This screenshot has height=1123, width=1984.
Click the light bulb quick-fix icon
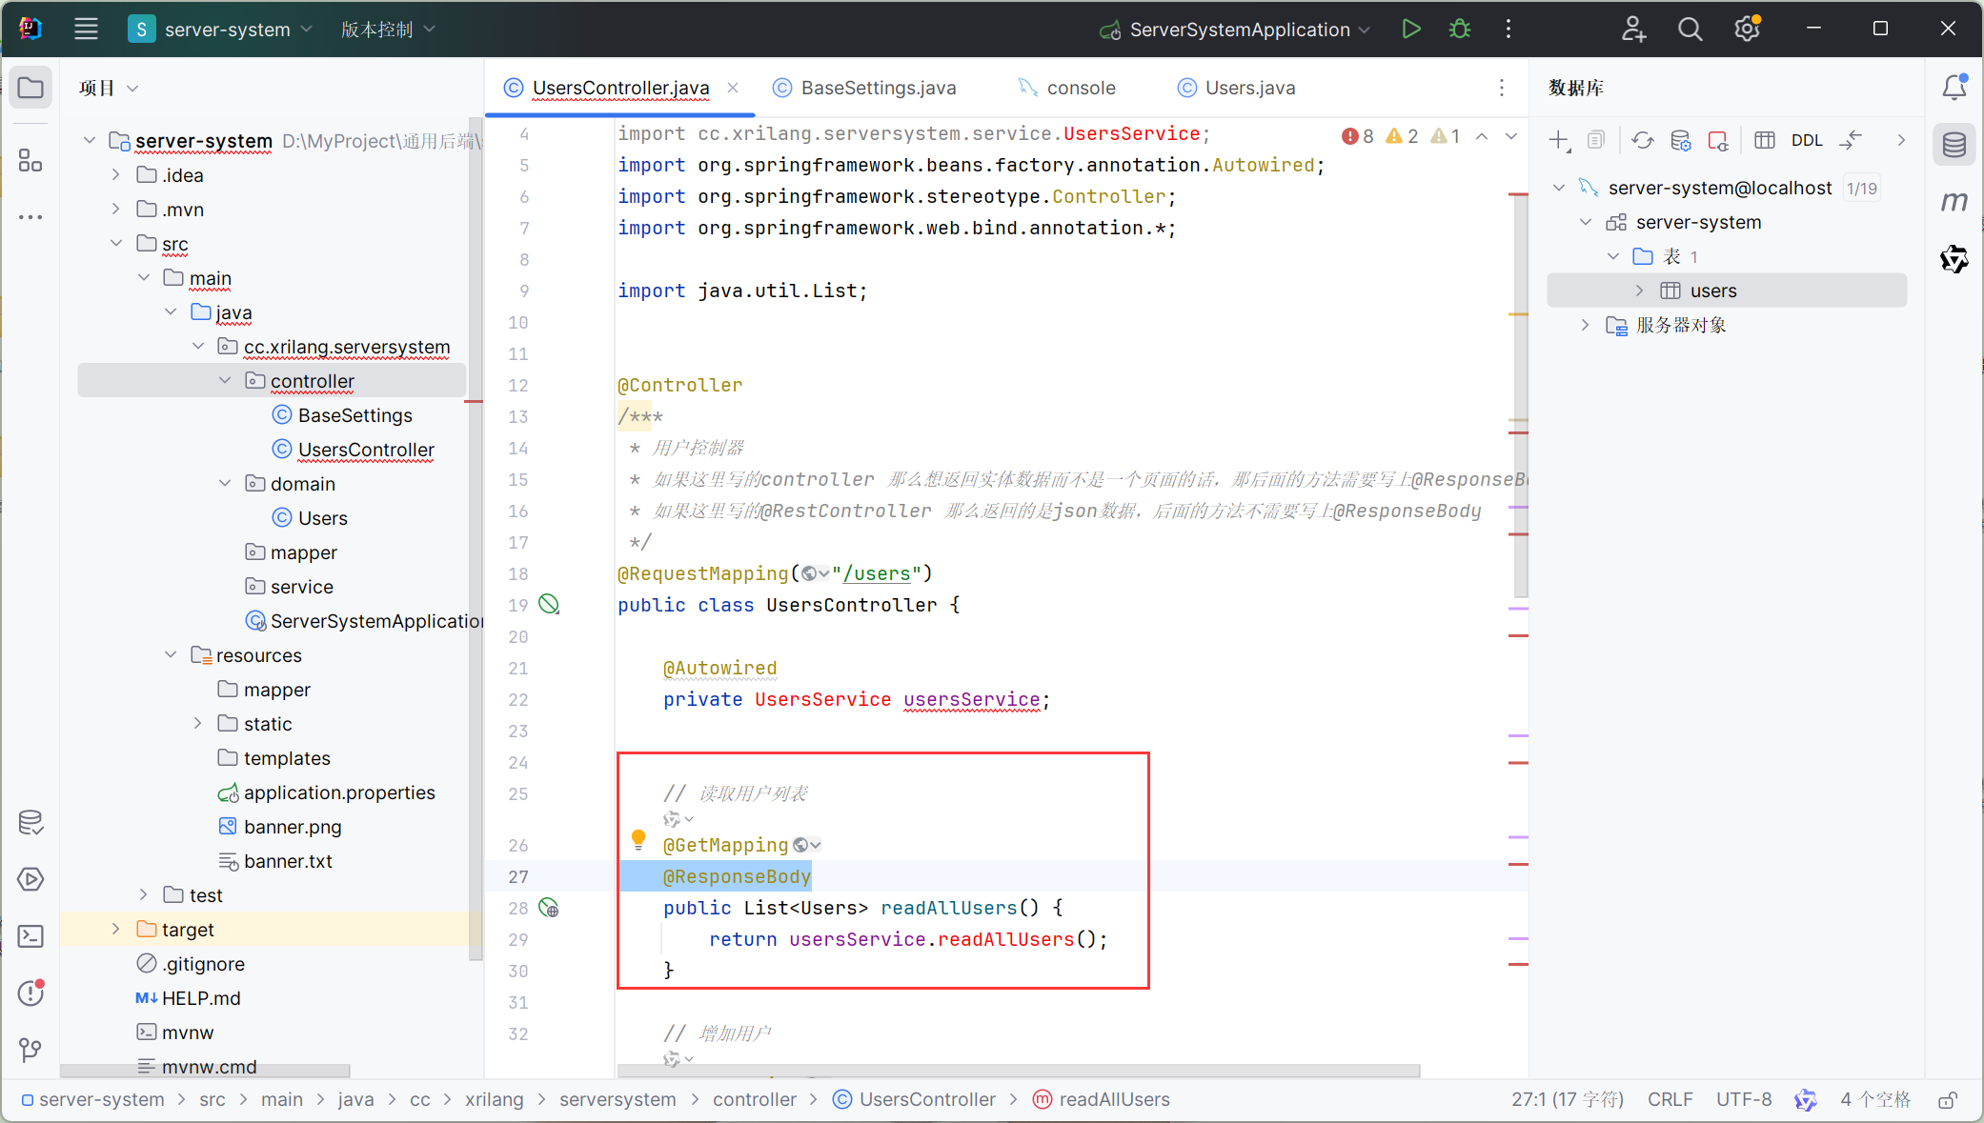click(x=638, y=840)
